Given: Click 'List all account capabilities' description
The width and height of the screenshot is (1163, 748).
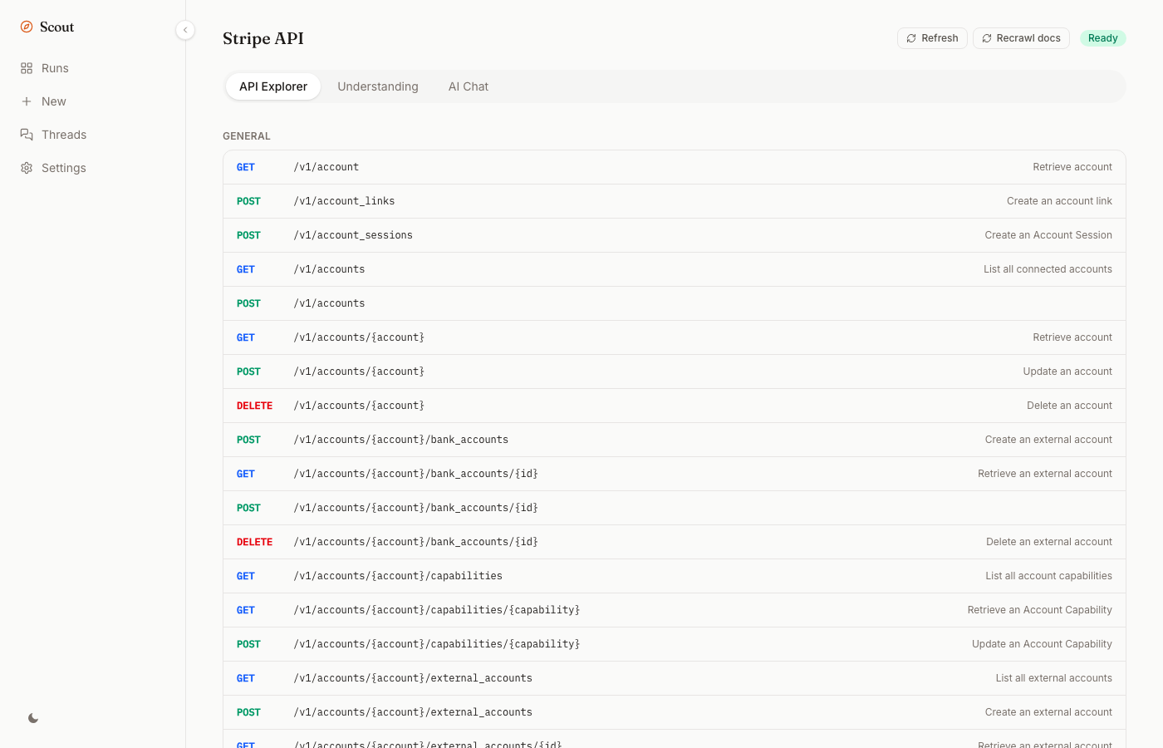Looking at the screenshot, I should pos(1049,576).
